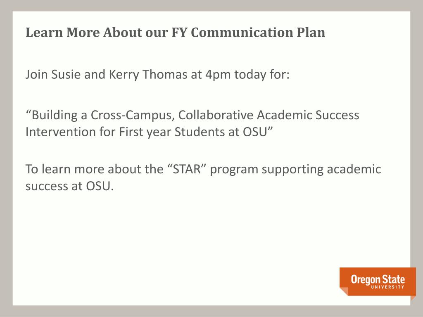The image size is (423, 317).
Task: Click the 'Join Susie and Kerry Thomas' line
Action: (x=157, y=74)
